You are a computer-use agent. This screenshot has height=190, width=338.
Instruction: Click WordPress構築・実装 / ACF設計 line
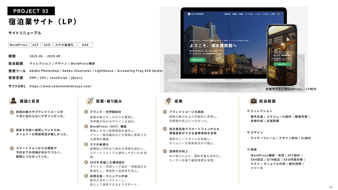click(276, 155)
